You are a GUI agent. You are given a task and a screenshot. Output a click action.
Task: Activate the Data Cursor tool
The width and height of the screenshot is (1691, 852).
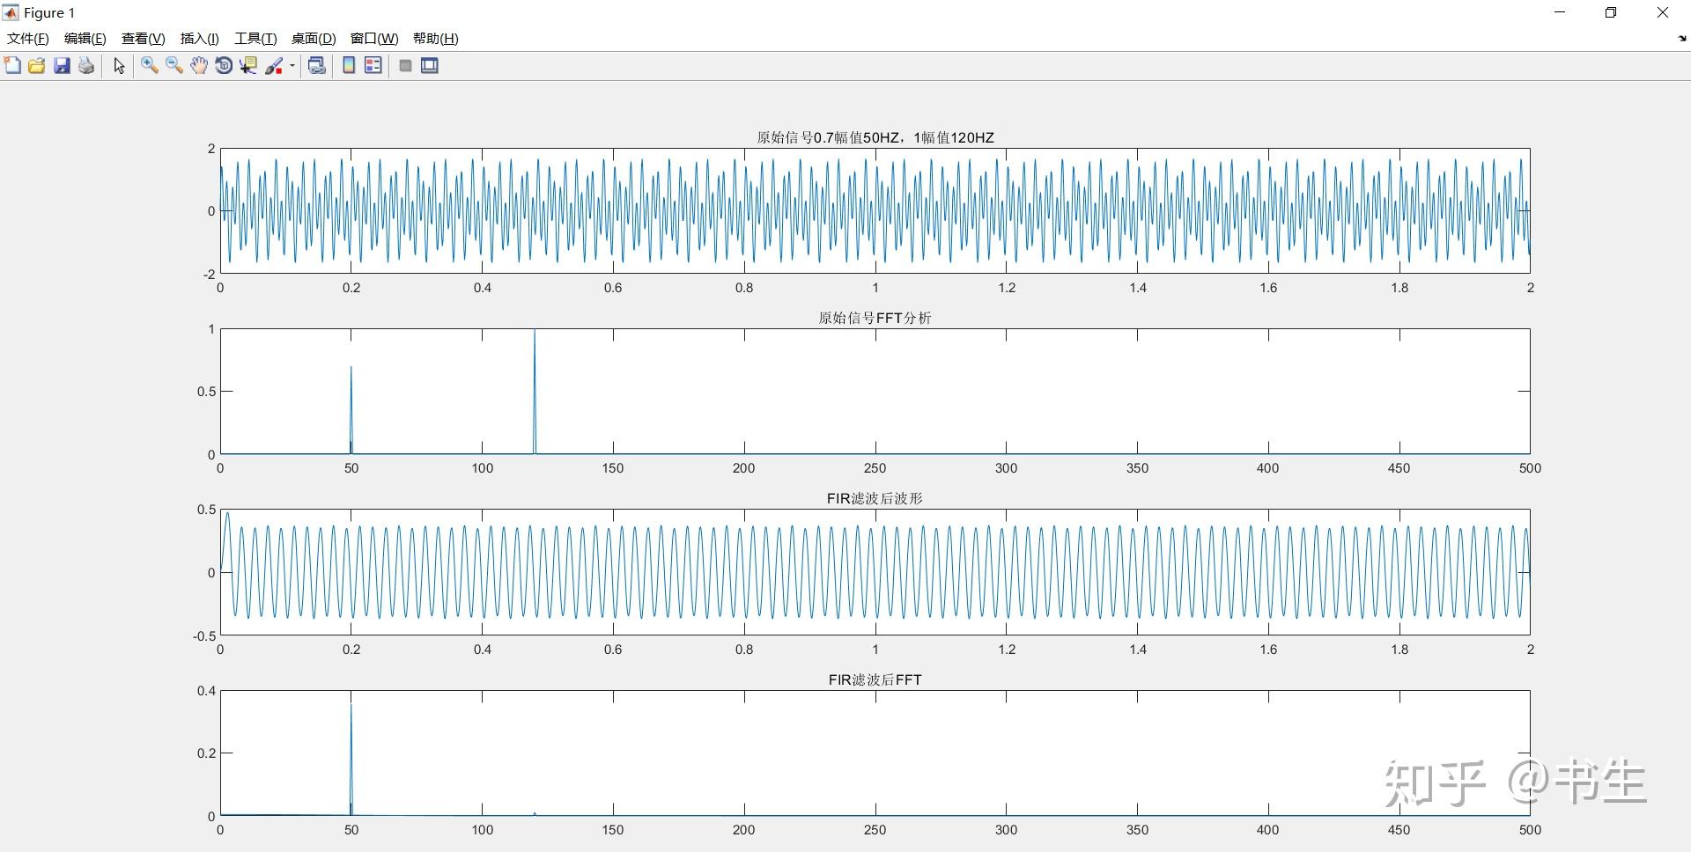click(x=248, y=65)
